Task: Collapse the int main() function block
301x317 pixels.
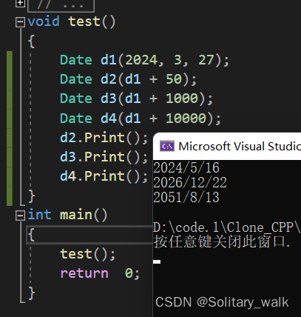Action: 20,216
